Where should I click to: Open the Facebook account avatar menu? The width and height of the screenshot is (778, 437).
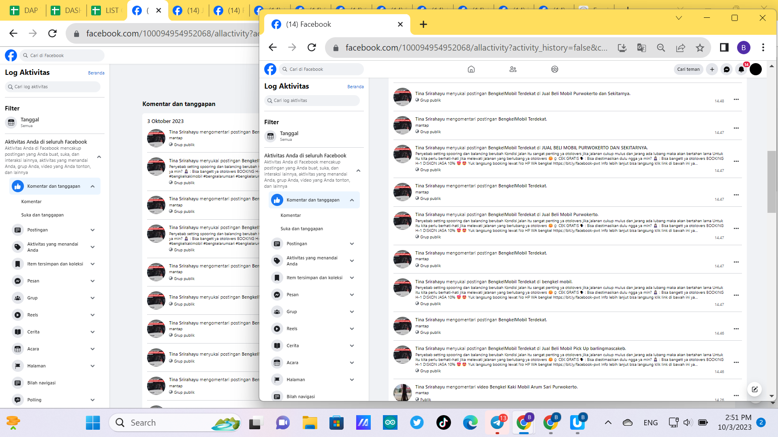tap(756, 69)
